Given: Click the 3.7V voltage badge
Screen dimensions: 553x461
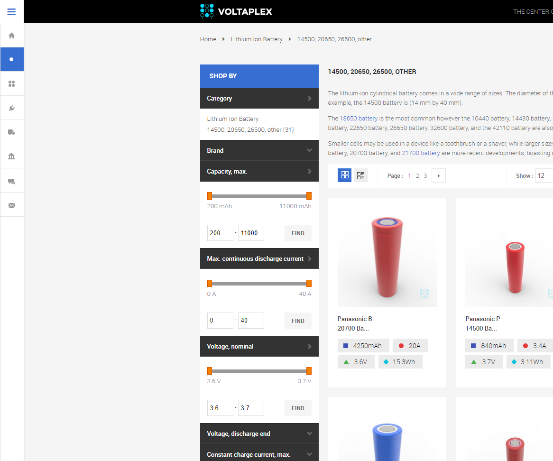Looking at the screenshot, I should [484, 362].
